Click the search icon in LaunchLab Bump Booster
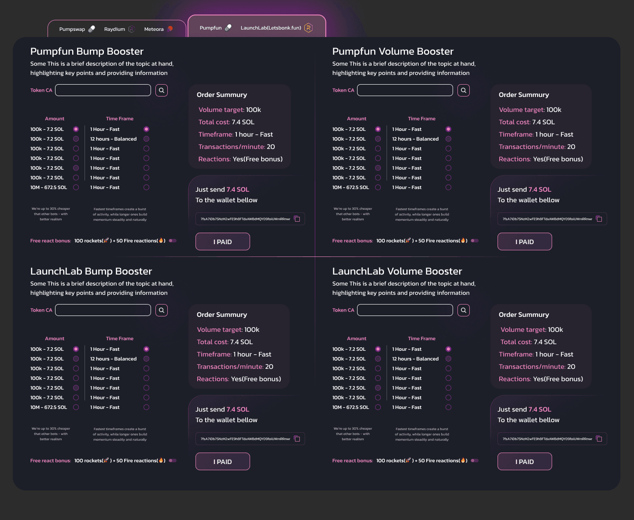 [x=162, y=310]
